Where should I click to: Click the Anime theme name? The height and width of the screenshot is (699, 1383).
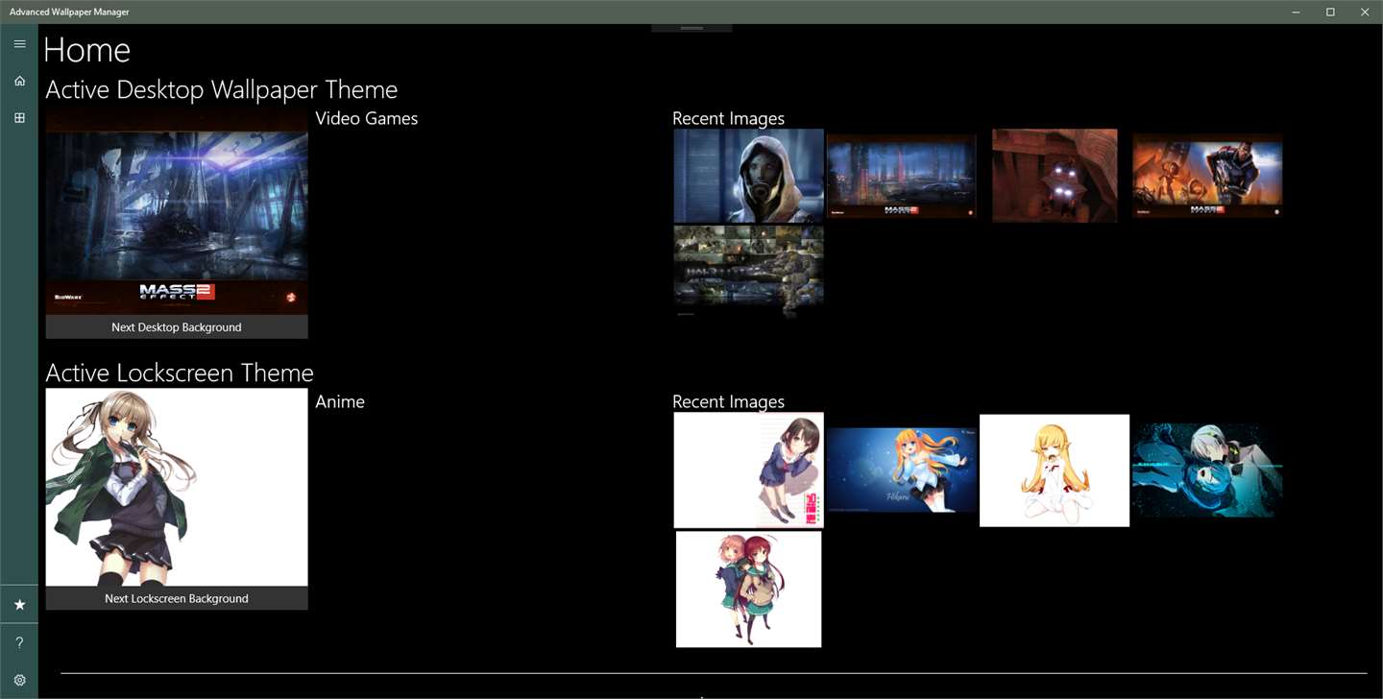tap(340, 402)
